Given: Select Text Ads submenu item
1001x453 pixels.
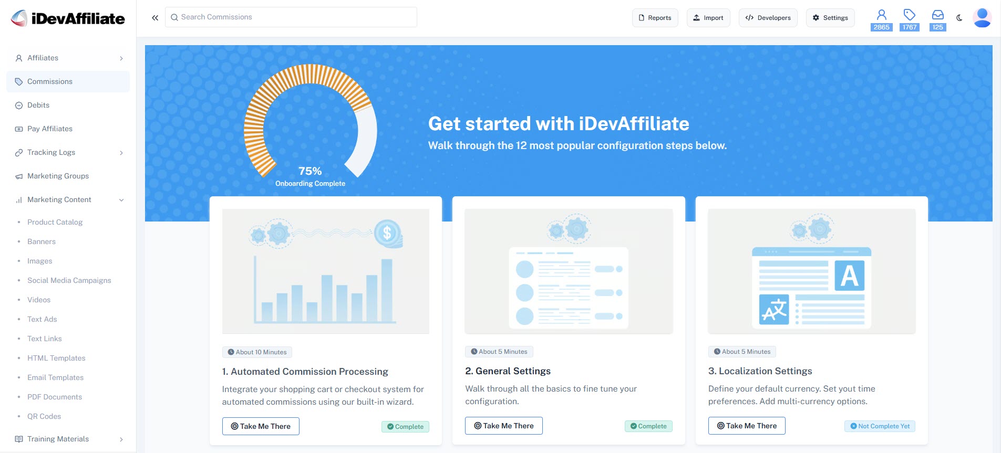Looking at the screenshot, I should point(42,319).
